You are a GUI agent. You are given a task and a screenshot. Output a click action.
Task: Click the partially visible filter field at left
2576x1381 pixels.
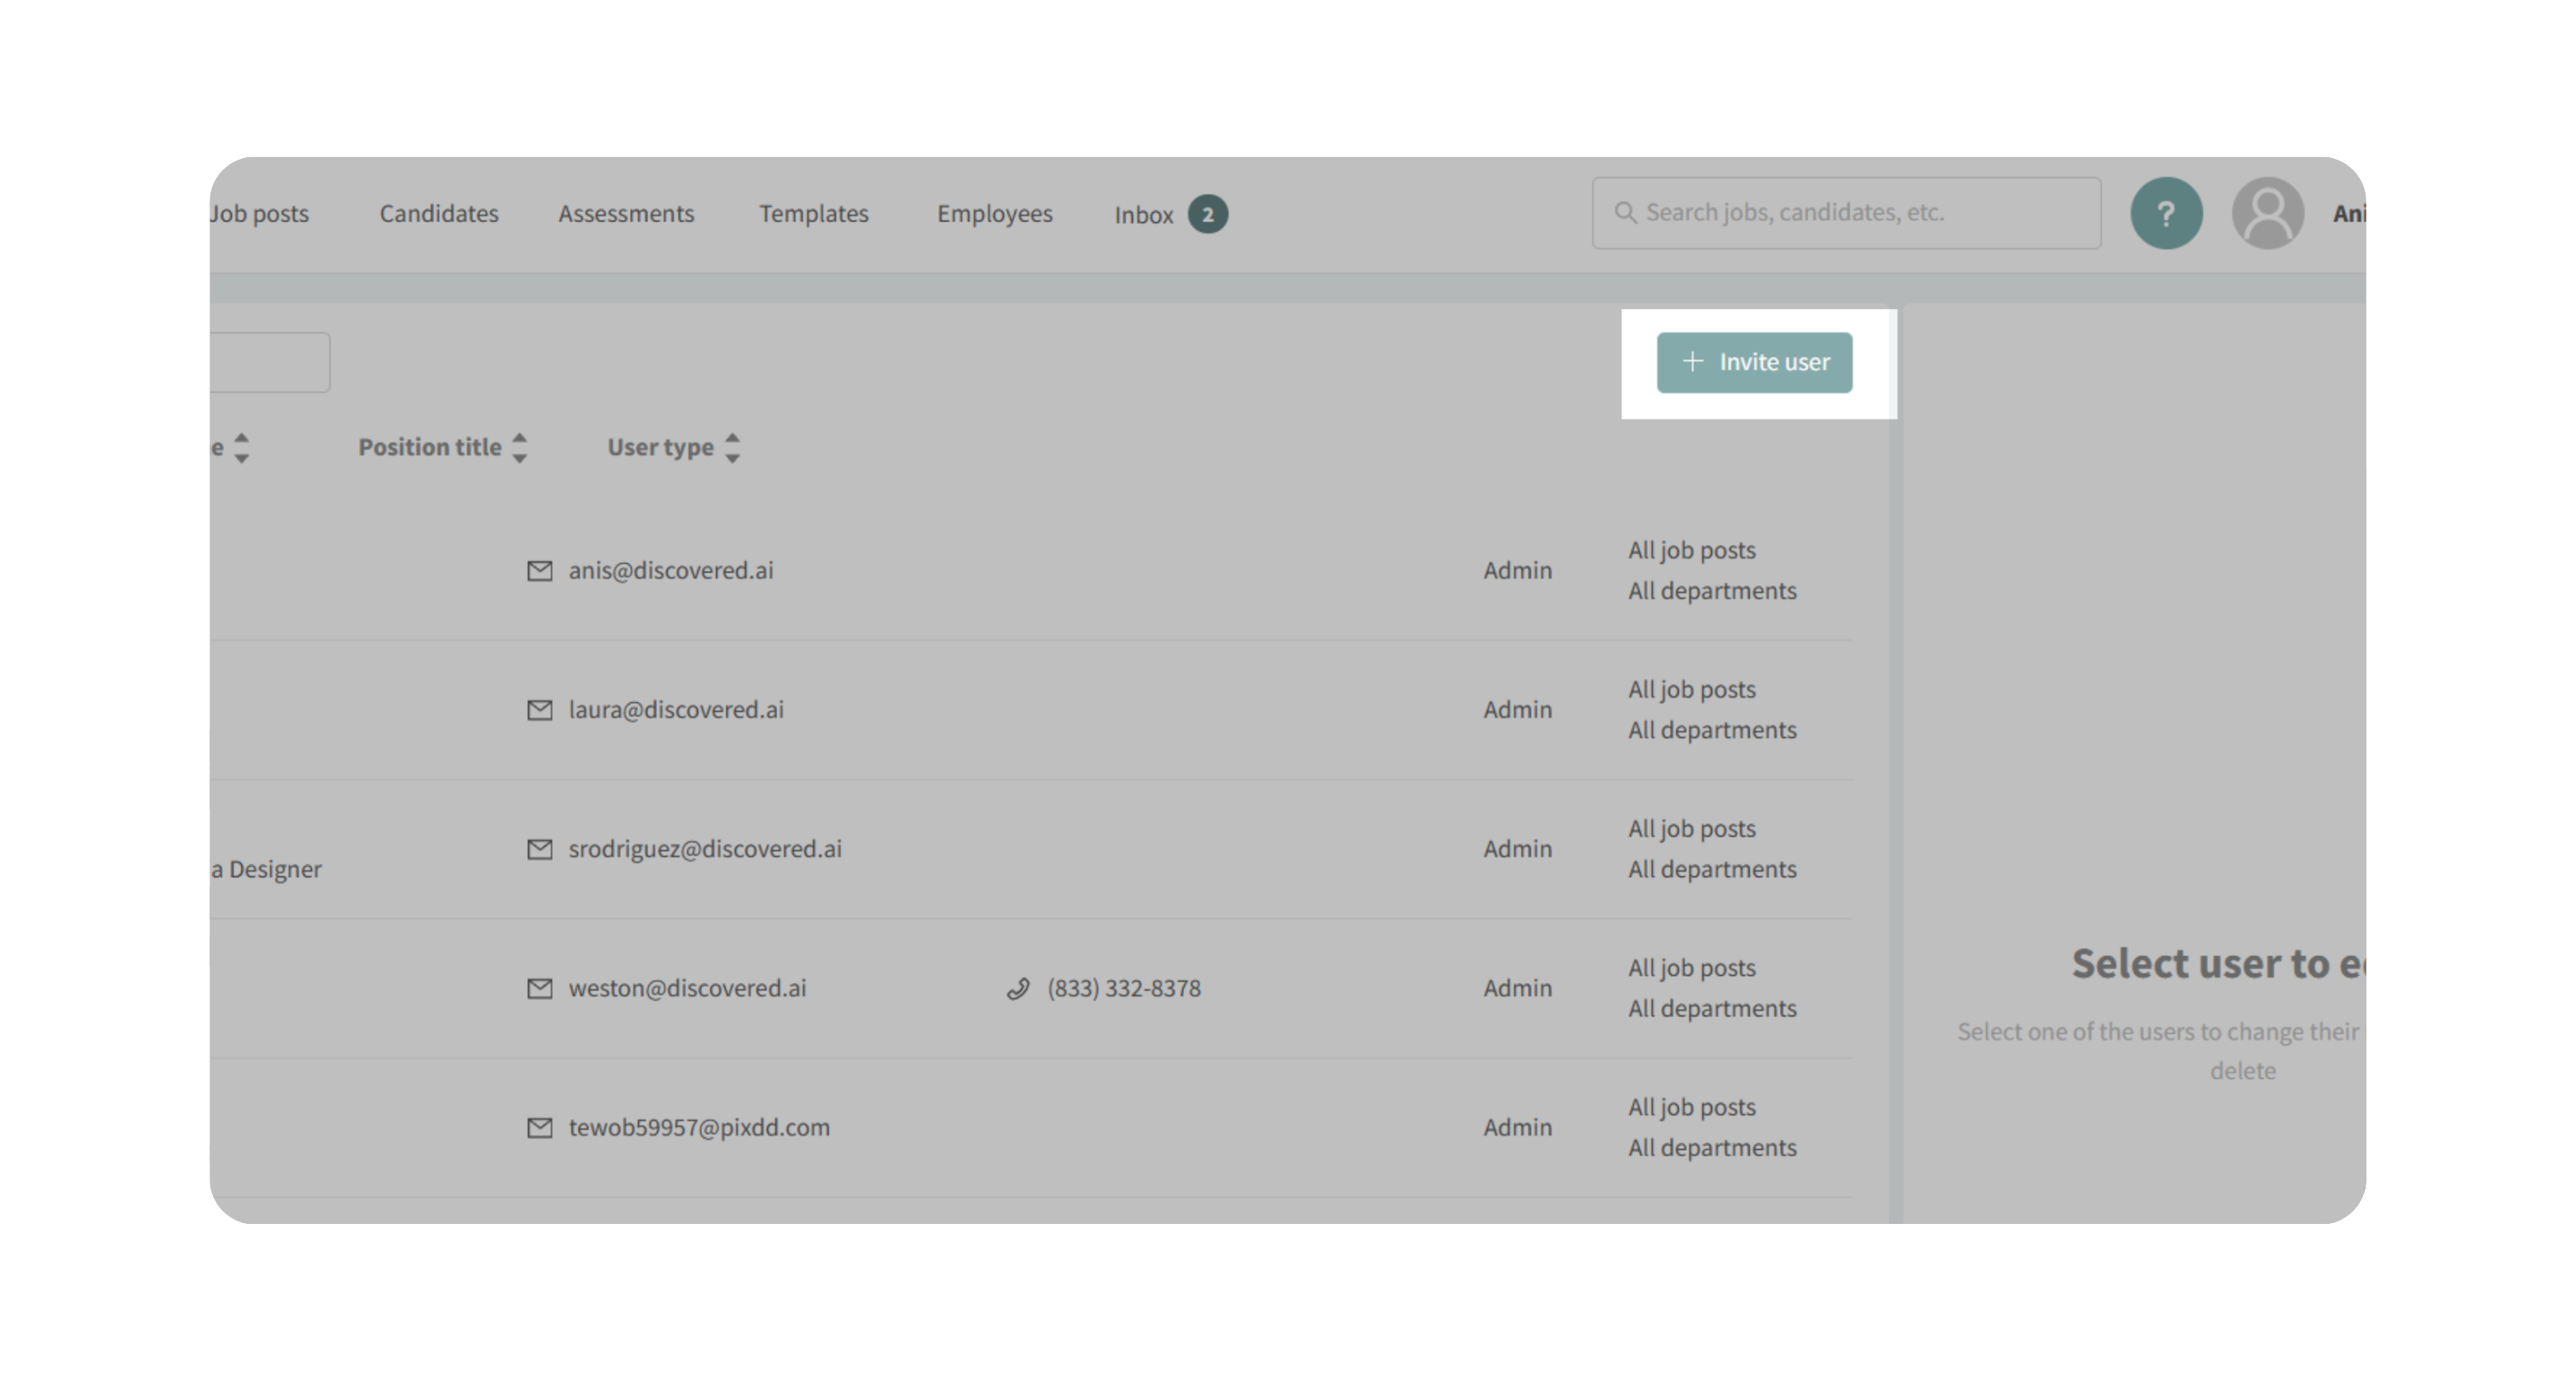pyautogui.click(x=270, y=361)
